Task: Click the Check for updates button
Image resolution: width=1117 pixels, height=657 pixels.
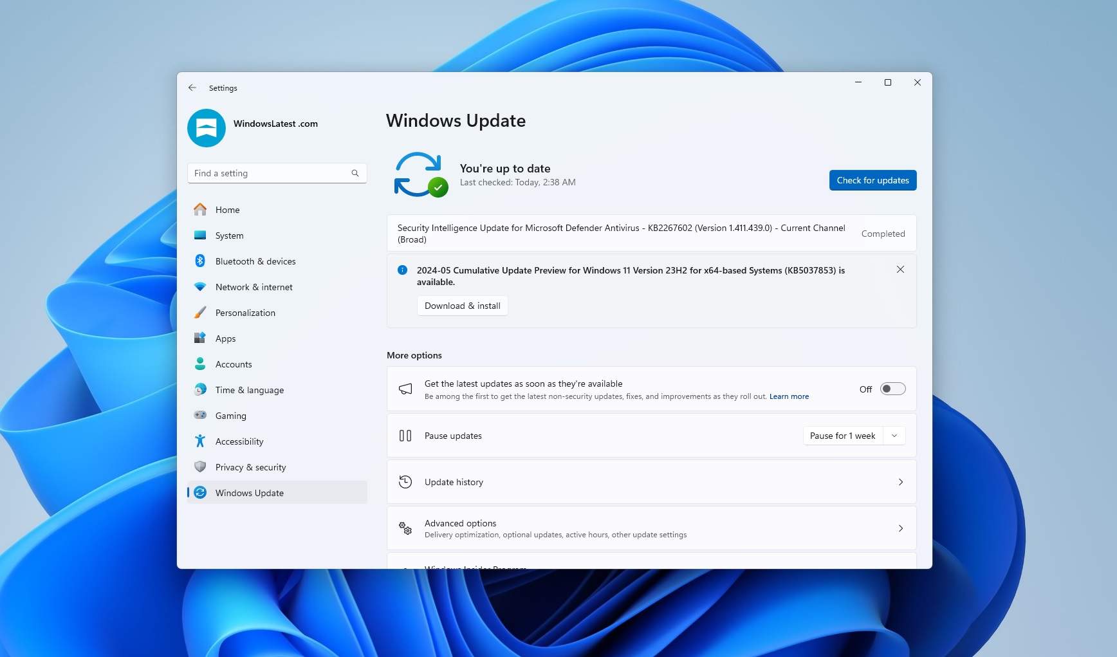Action: 872,180
